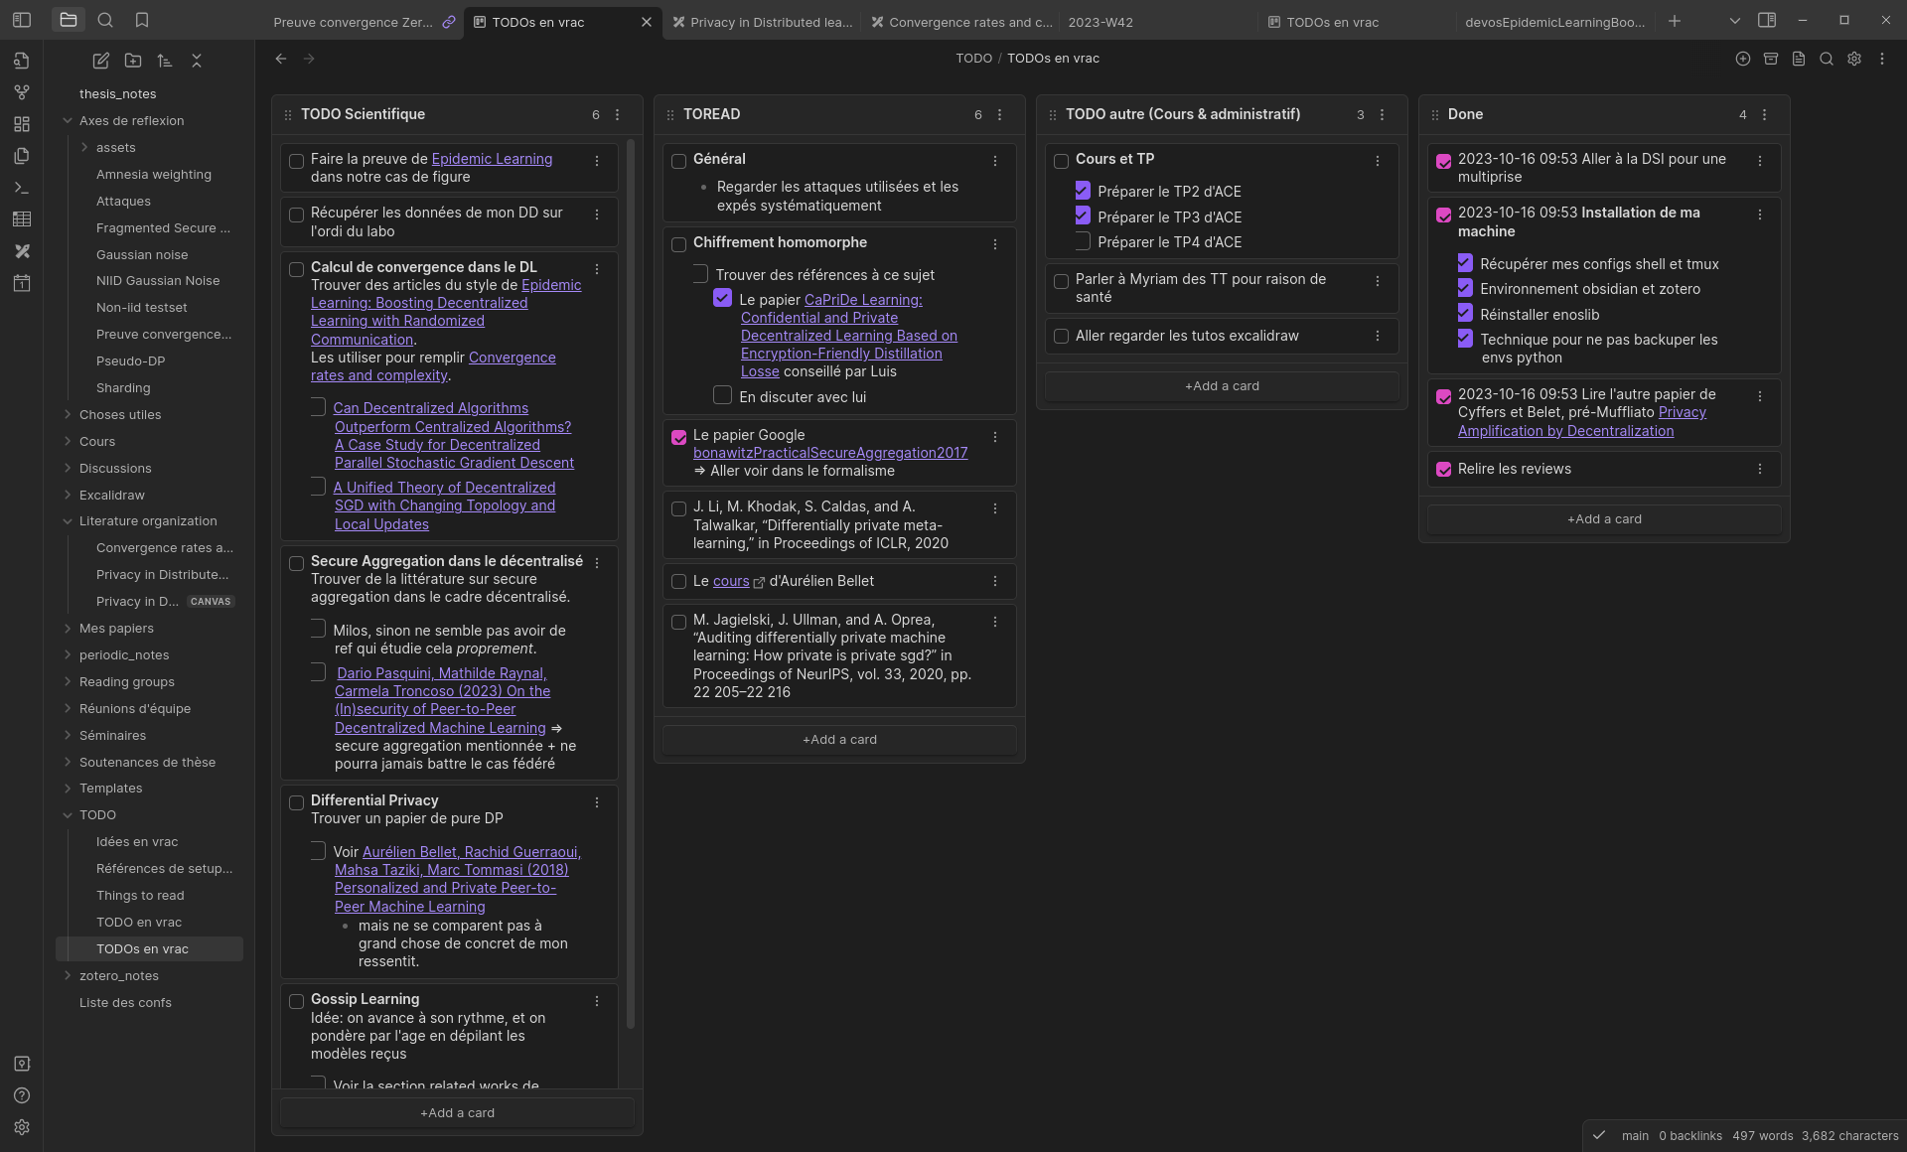The image size is (1907, 1152).
Task: Open Obsidian settings gear in ribbon
Action: (x=22, y=1127)
